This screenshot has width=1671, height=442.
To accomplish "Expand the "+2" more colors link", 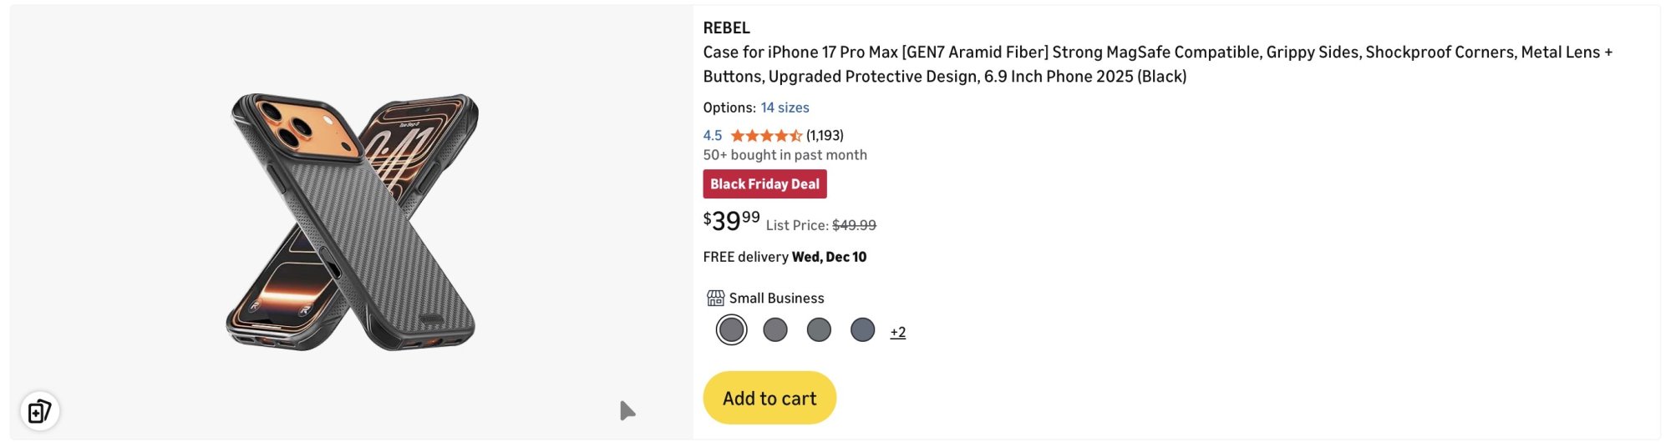I will click(x=897, y=332).
